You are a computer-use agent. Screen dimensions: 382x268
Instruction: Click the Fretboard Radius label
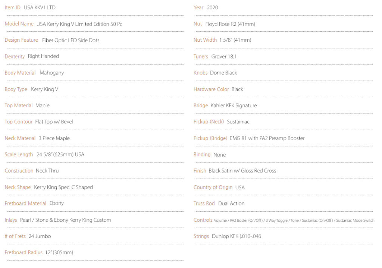[x=24, y=252]
